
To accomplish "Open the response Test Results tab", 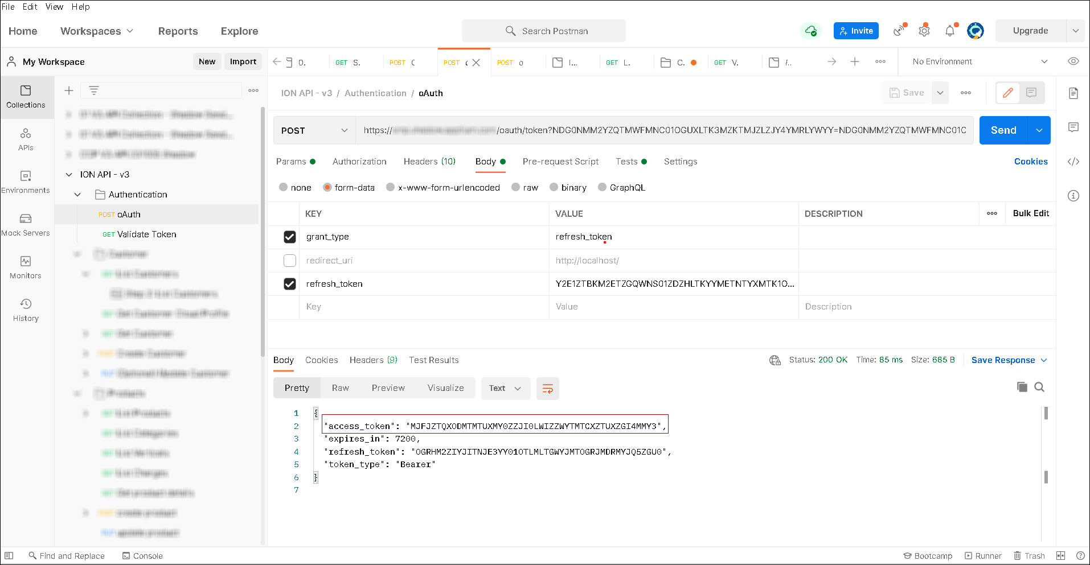I will (433, 360).
